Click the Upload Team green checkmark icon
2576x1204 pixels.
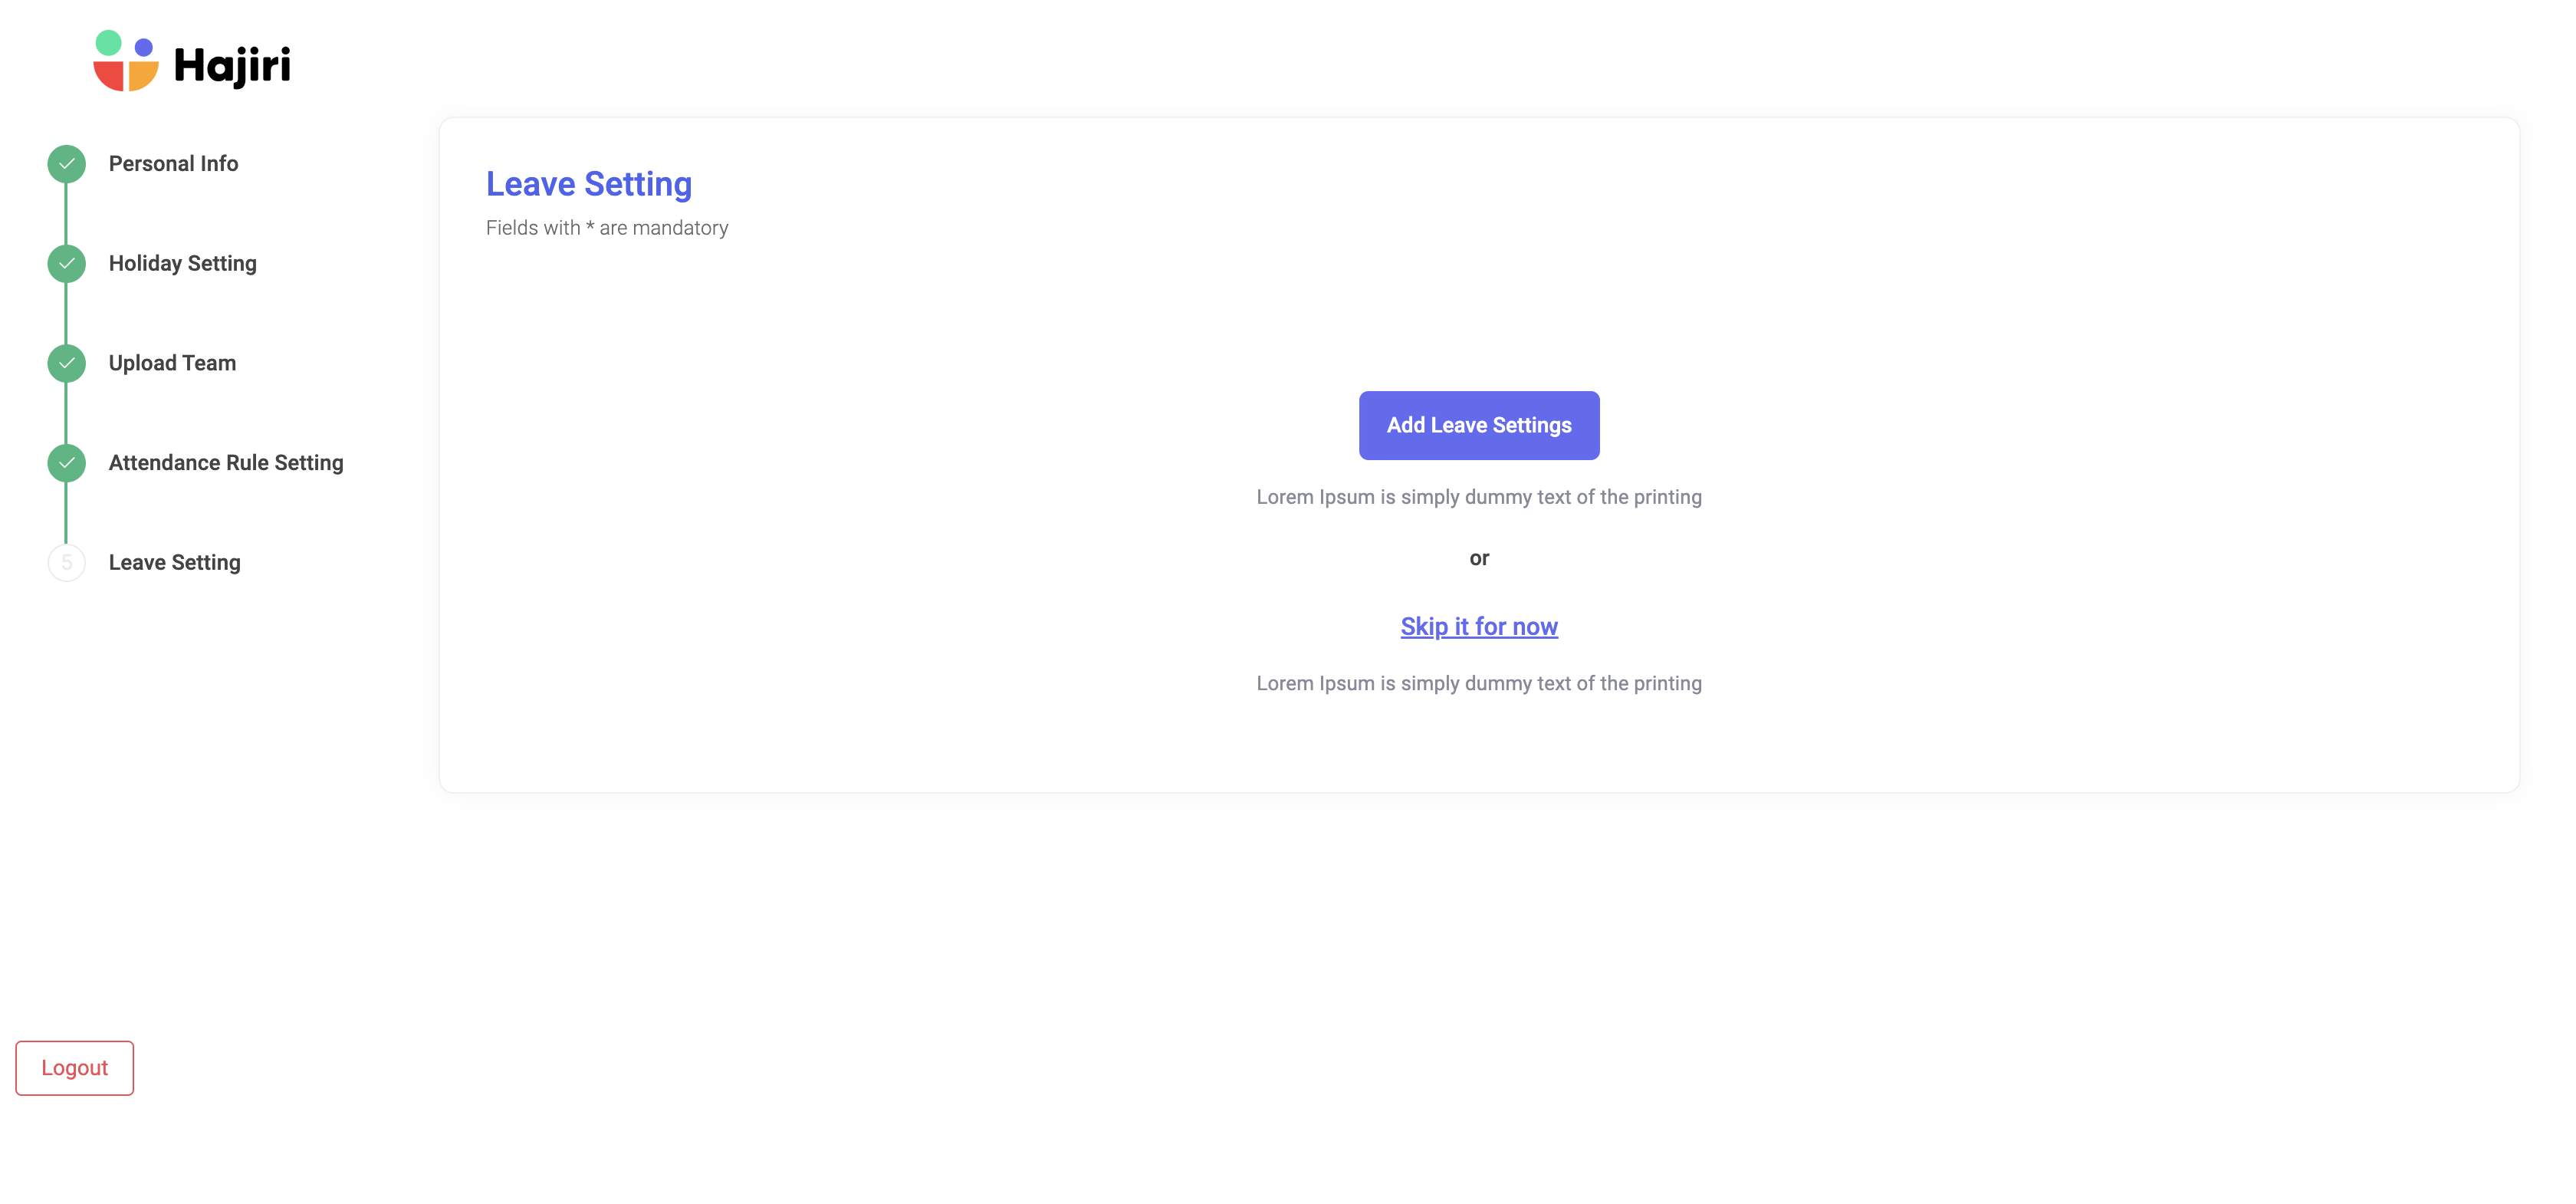[66, 363]
